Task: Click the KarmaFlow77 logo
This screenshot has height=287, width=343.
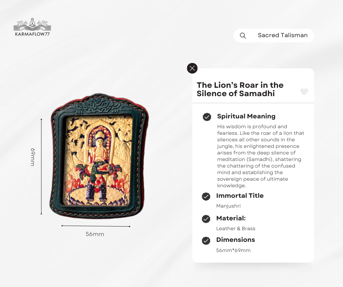Action: click(32, 27)
